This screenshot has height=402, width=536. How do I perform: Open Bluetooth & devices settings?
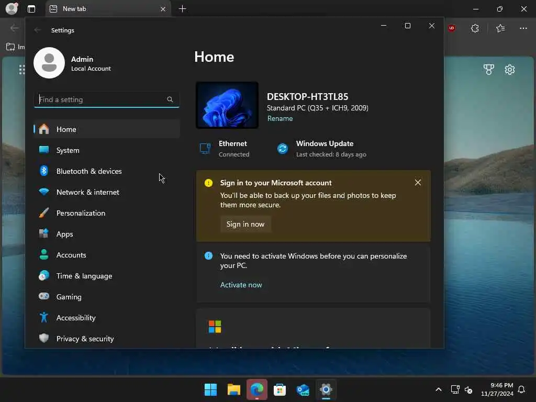coord(107,171)
